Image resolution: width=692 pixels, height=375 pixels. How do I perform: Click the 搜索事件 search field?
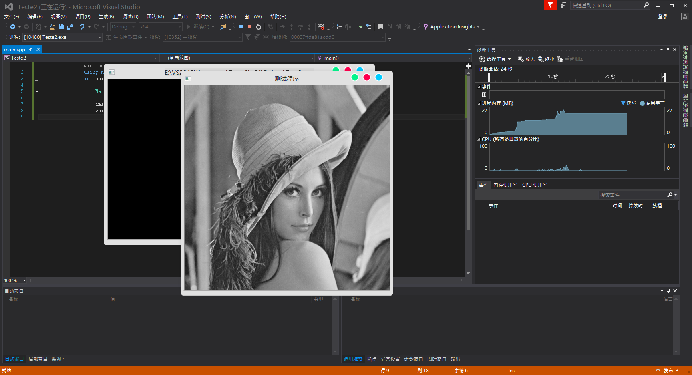632,195
